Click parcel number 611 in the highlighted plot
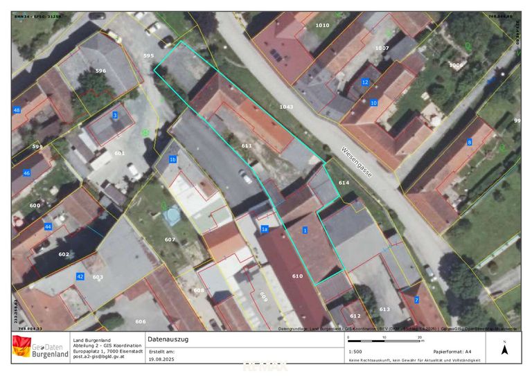Image resolution: width=532 pixels, height=376 pixels. click(247, 145)
